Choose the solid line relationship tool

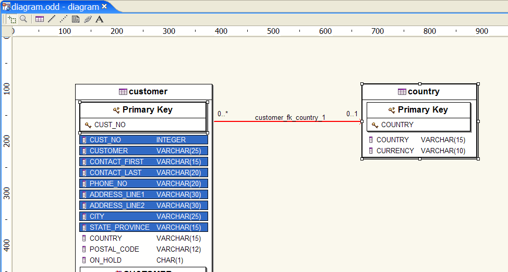pos(51,19)
